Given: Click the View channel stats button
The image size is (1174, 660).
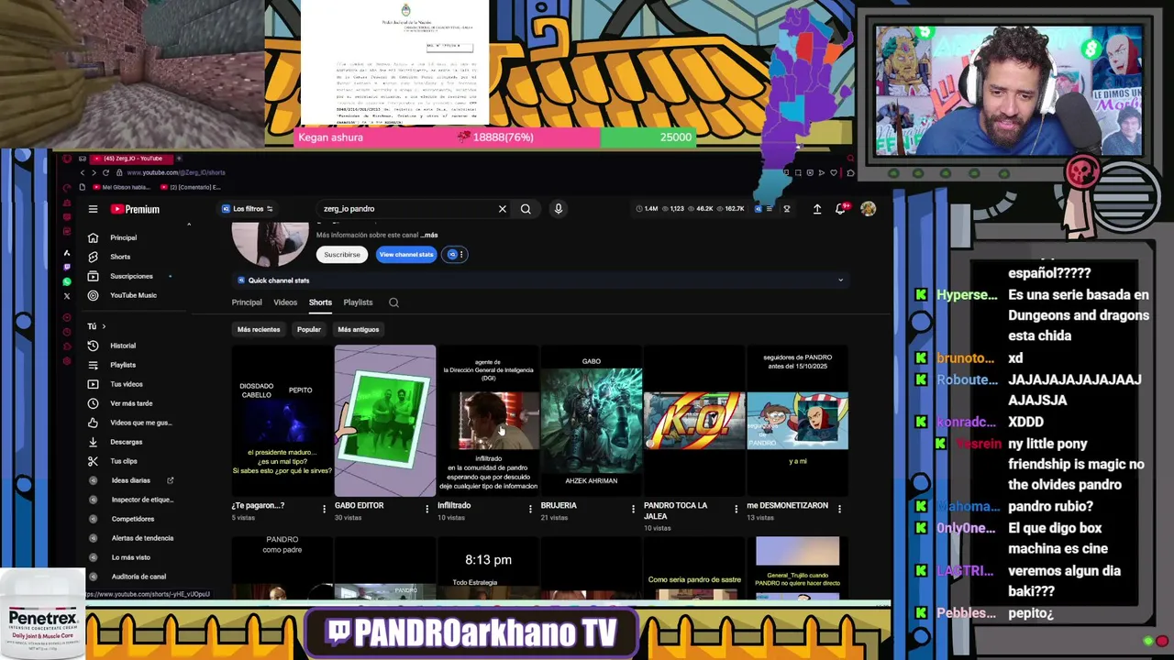Looking at the screenshot, I should 406,255.
